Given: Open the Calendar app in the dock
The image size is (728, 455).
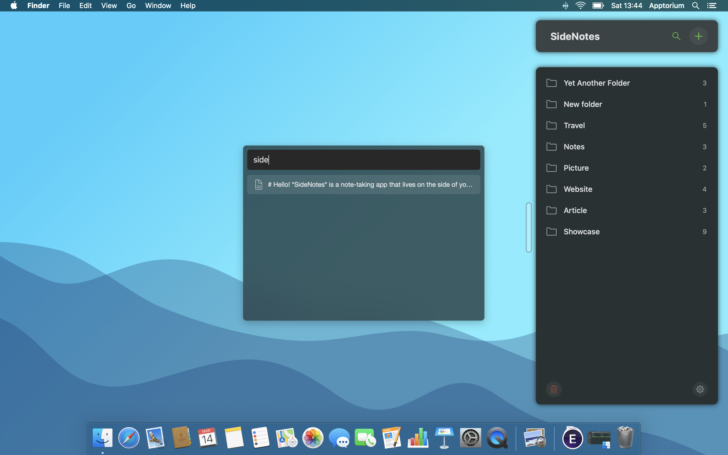Looking at the screenshot, I should point(207,438).
